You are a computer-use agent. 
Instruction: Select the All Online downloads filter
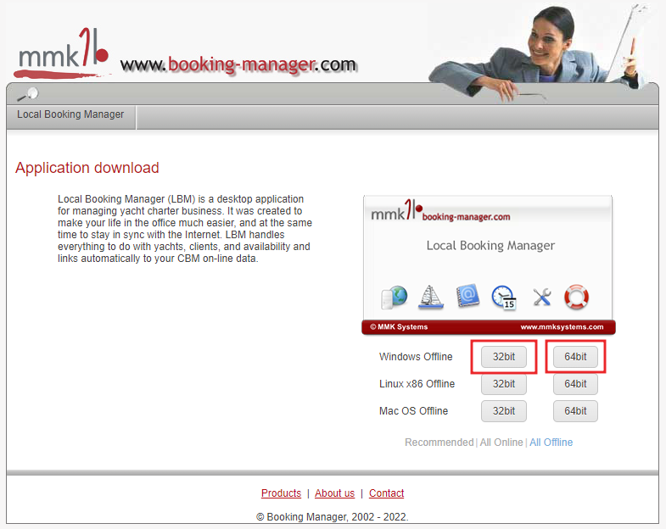pos(501,443)
